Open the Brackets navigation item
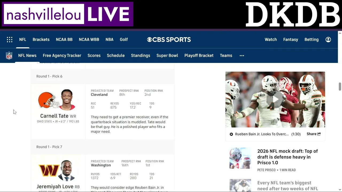 point(41,39)
